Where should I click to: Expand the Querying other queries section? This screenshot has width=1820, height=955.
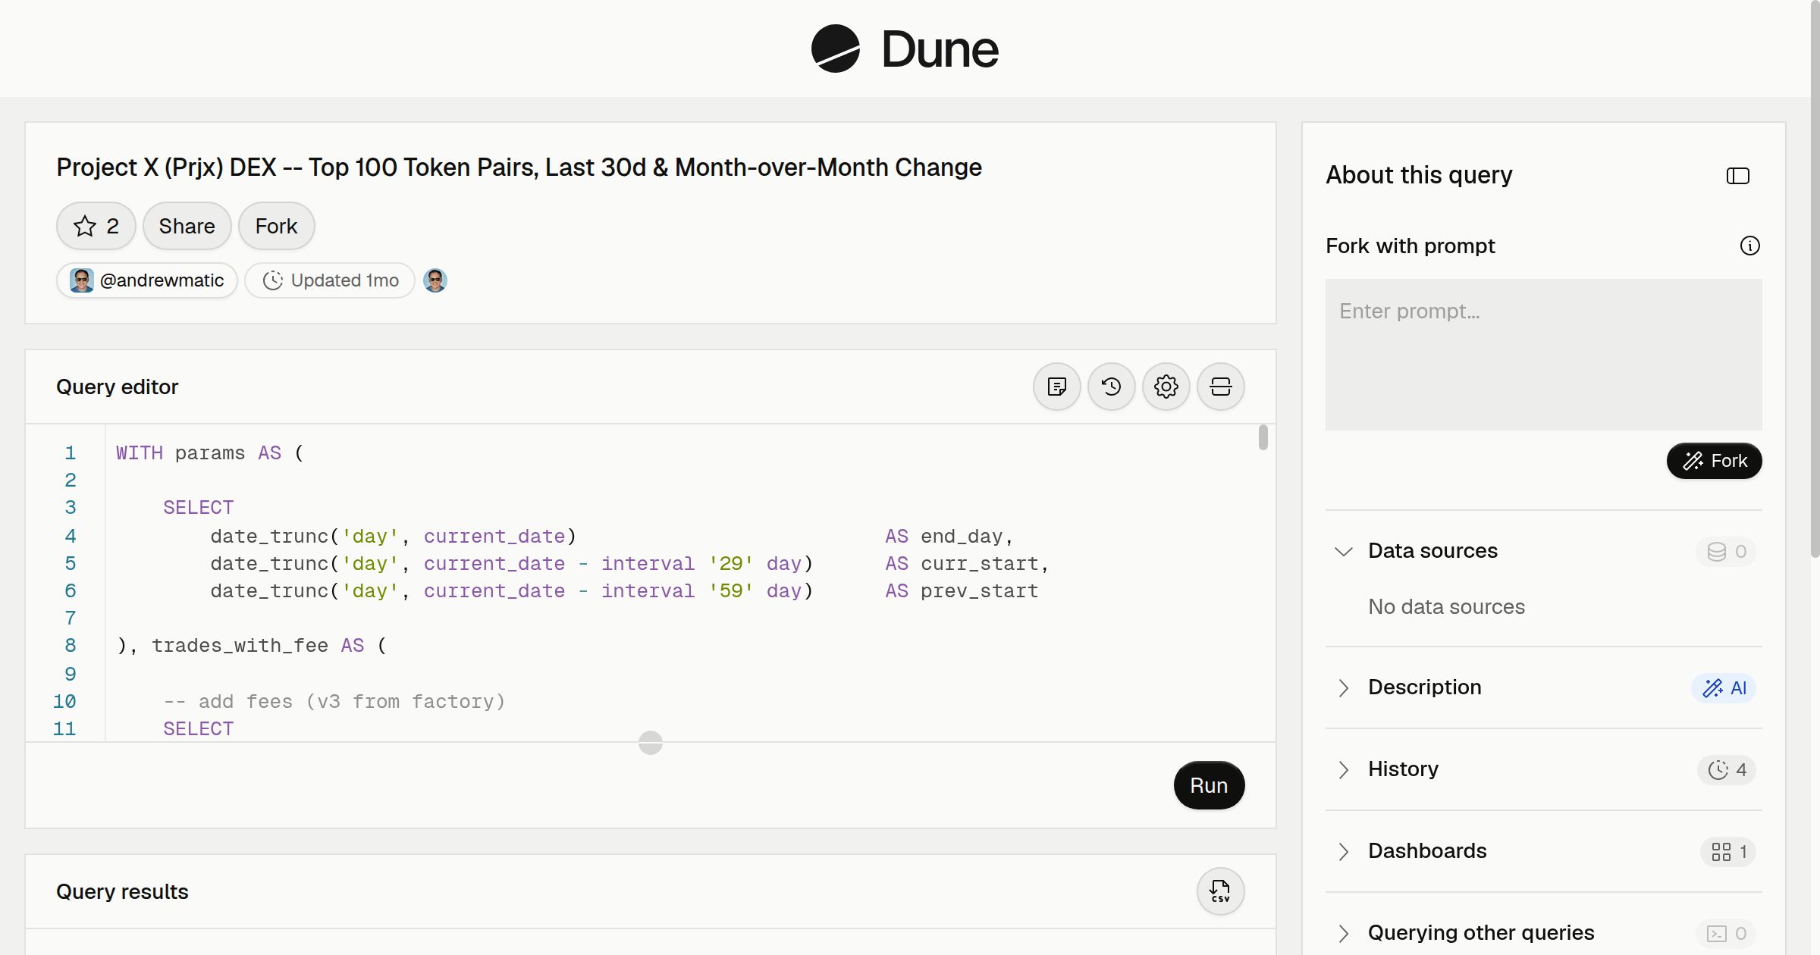(x=1344, y=933)
